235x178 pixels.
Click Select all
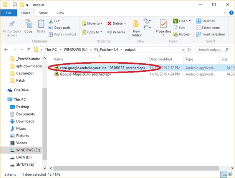(205, 21)
